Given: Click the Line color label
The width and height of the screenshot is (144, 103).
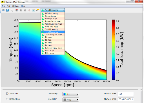Looking at the screenshot, I should [x=52, y=99].
